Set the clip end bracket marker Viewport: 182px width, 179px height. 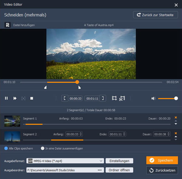[103, 98]
